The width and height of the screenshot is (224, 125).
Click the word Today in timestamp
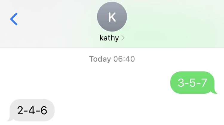[x=100, y=59]
